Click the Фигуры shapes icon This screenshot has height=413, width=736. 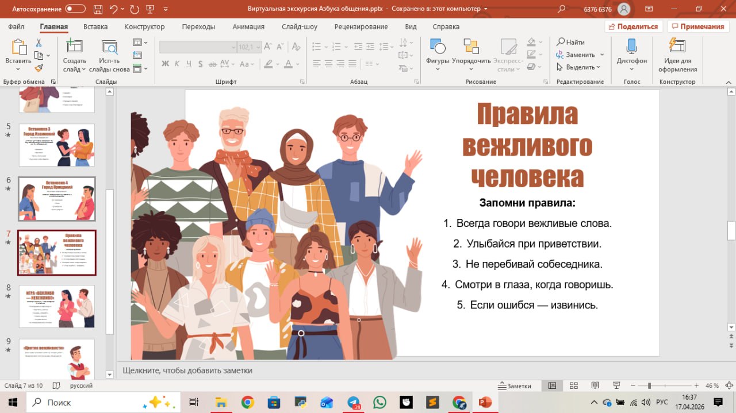438,47
